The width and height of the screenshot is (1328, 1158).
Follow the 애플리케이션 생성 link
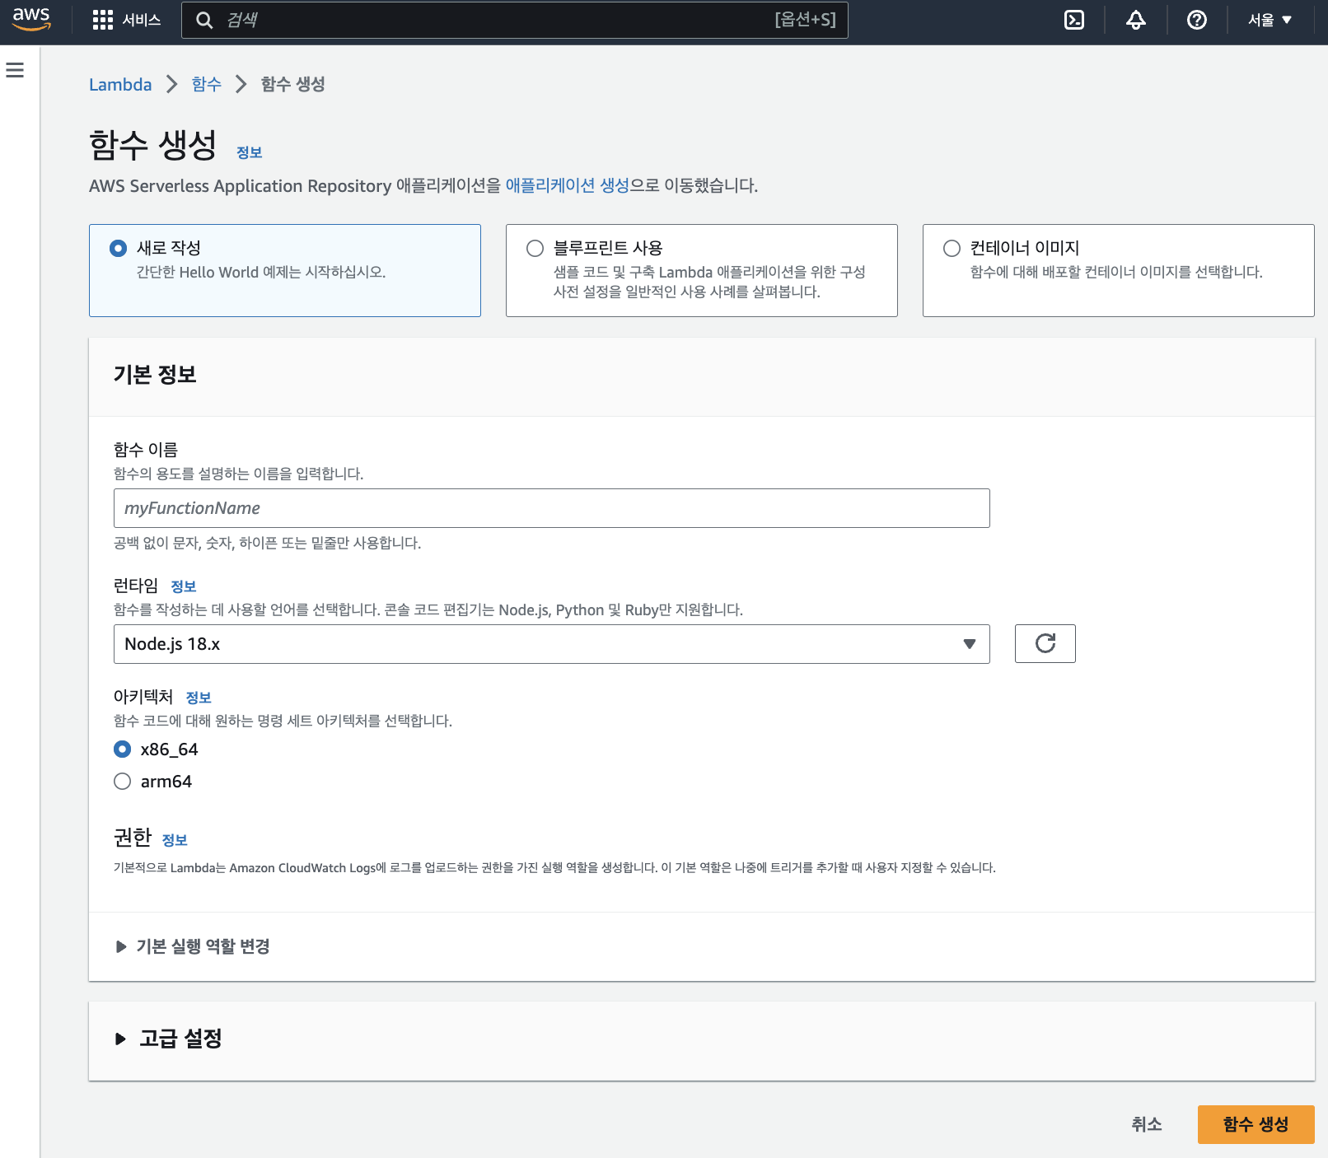click(567, 185)
